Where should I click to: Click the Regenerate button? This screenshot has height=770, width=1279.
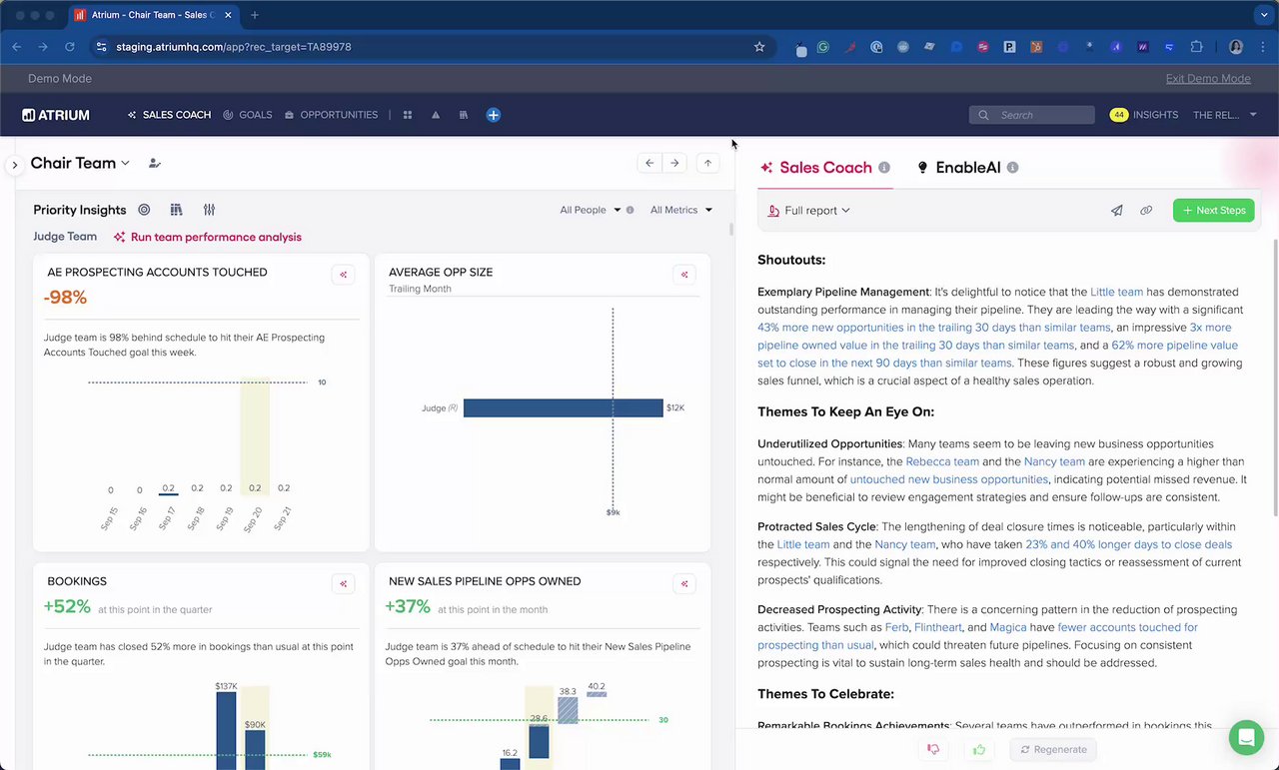point(1053,749)
